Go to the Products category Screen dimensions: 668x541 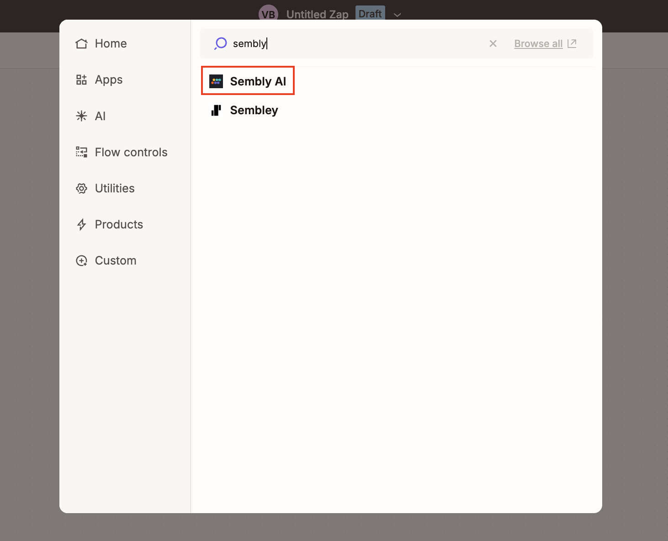click(109, 224)
